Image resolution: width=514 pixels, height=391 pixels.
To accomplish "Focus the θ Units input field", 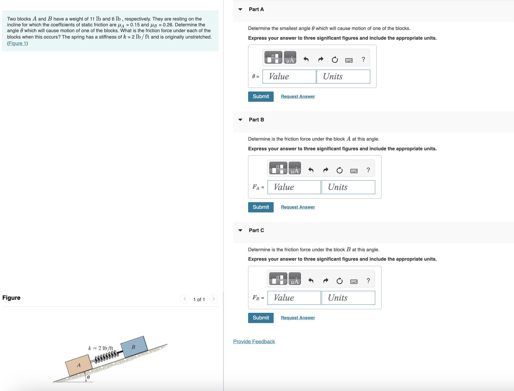I will (x=343, y=77).
